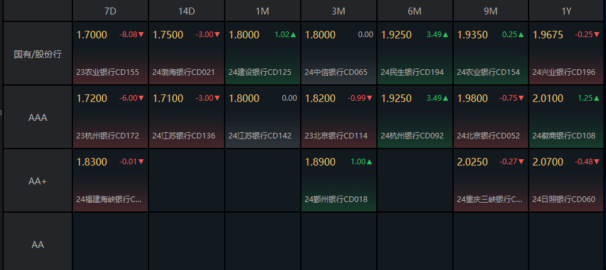
Task: Select the 3M tenor column header
Action: click(339, 11)
